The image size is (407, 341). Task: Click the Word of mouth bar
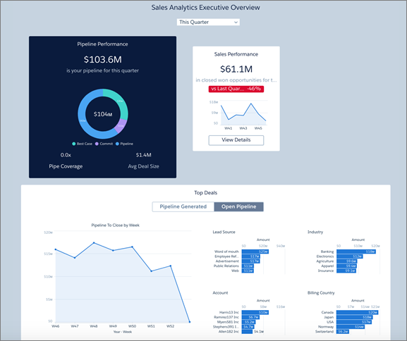(255, 252)
